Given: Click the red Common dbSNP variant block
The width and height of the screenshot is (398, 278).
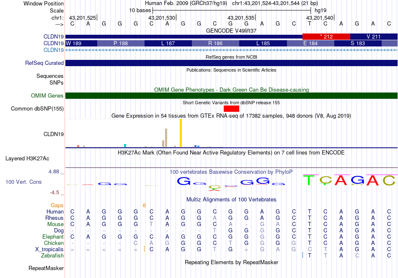Looking at the screenshot, I should click(231, 108).
